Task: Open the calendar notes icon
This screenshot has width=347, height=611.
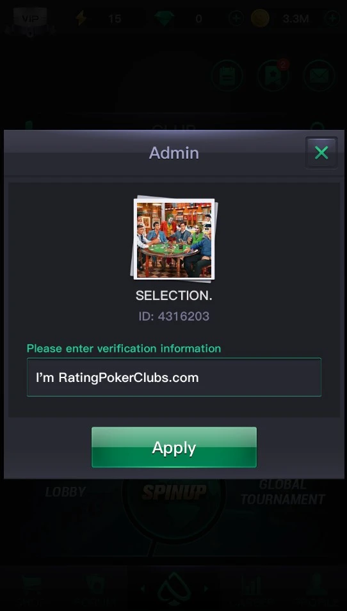Action: click(227, 75)
